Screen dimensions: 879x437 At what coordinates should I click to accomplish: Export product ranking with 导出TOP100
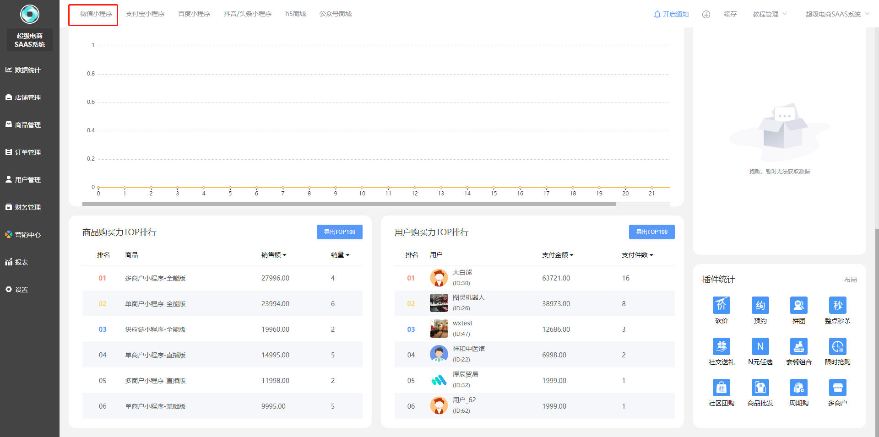coord(339,232)
